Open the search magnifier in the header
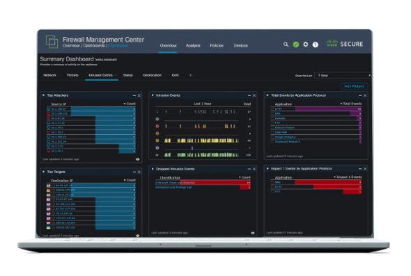 pyautogui.click(x=286, y=44)
